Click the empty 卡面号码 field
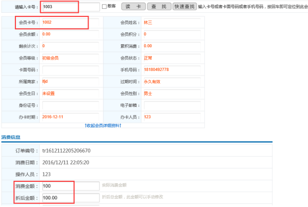The width and height of the screenshot is (308, 207). tap(71, 70)
